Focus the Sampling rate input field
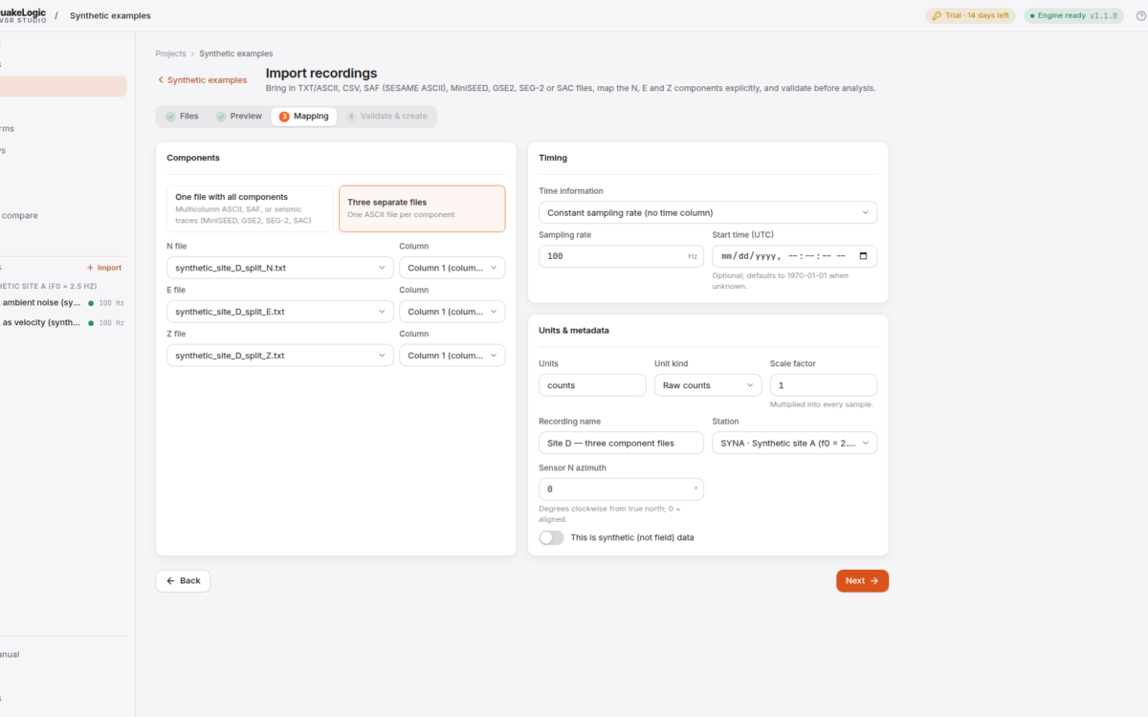The height and width of the screenshot is (717, 1148). pos(621,256)
